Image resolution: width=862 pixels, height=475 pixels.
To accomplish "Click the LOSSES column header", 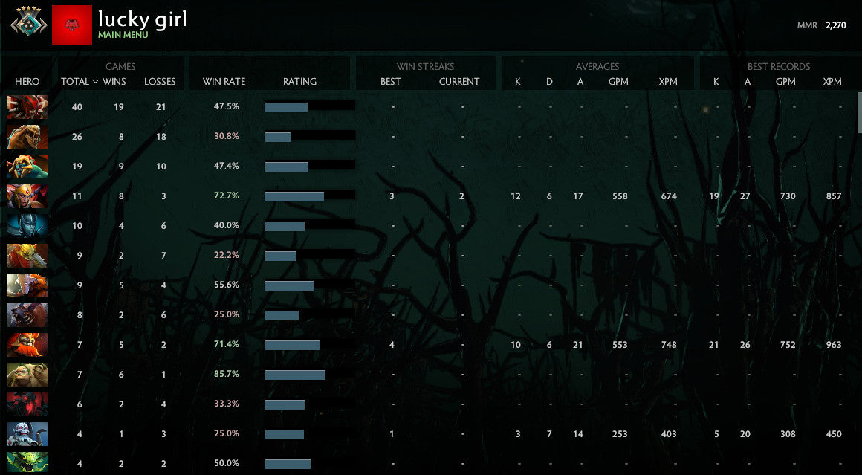I will click(x=160, y=82).
